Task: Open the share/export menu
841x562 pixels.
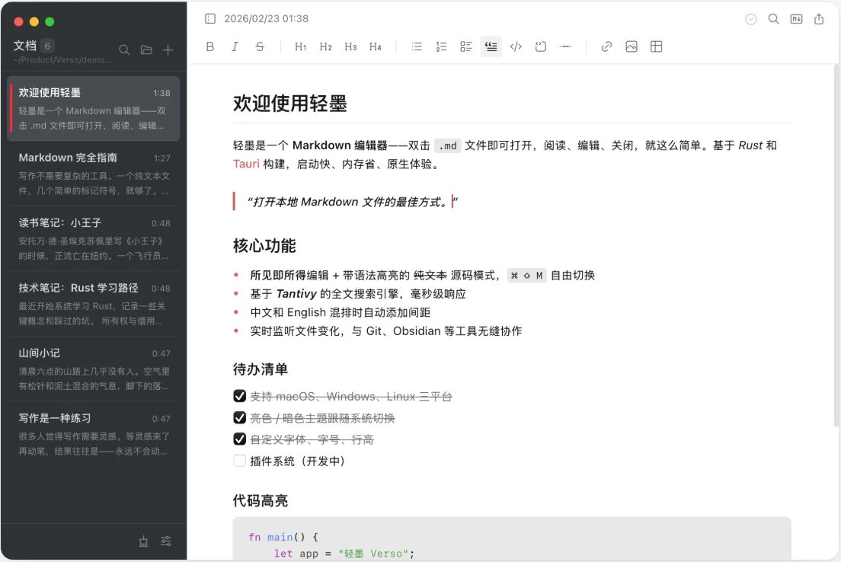Action: 819,19
